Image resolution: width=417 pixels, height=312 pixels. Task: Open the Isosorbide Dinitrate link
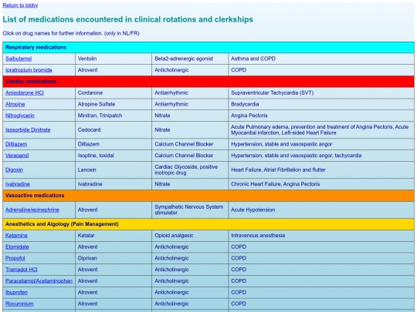28,130
